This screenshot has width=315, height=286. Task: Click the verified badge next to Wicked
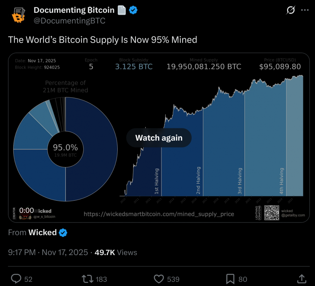click(x=63, y=232)
